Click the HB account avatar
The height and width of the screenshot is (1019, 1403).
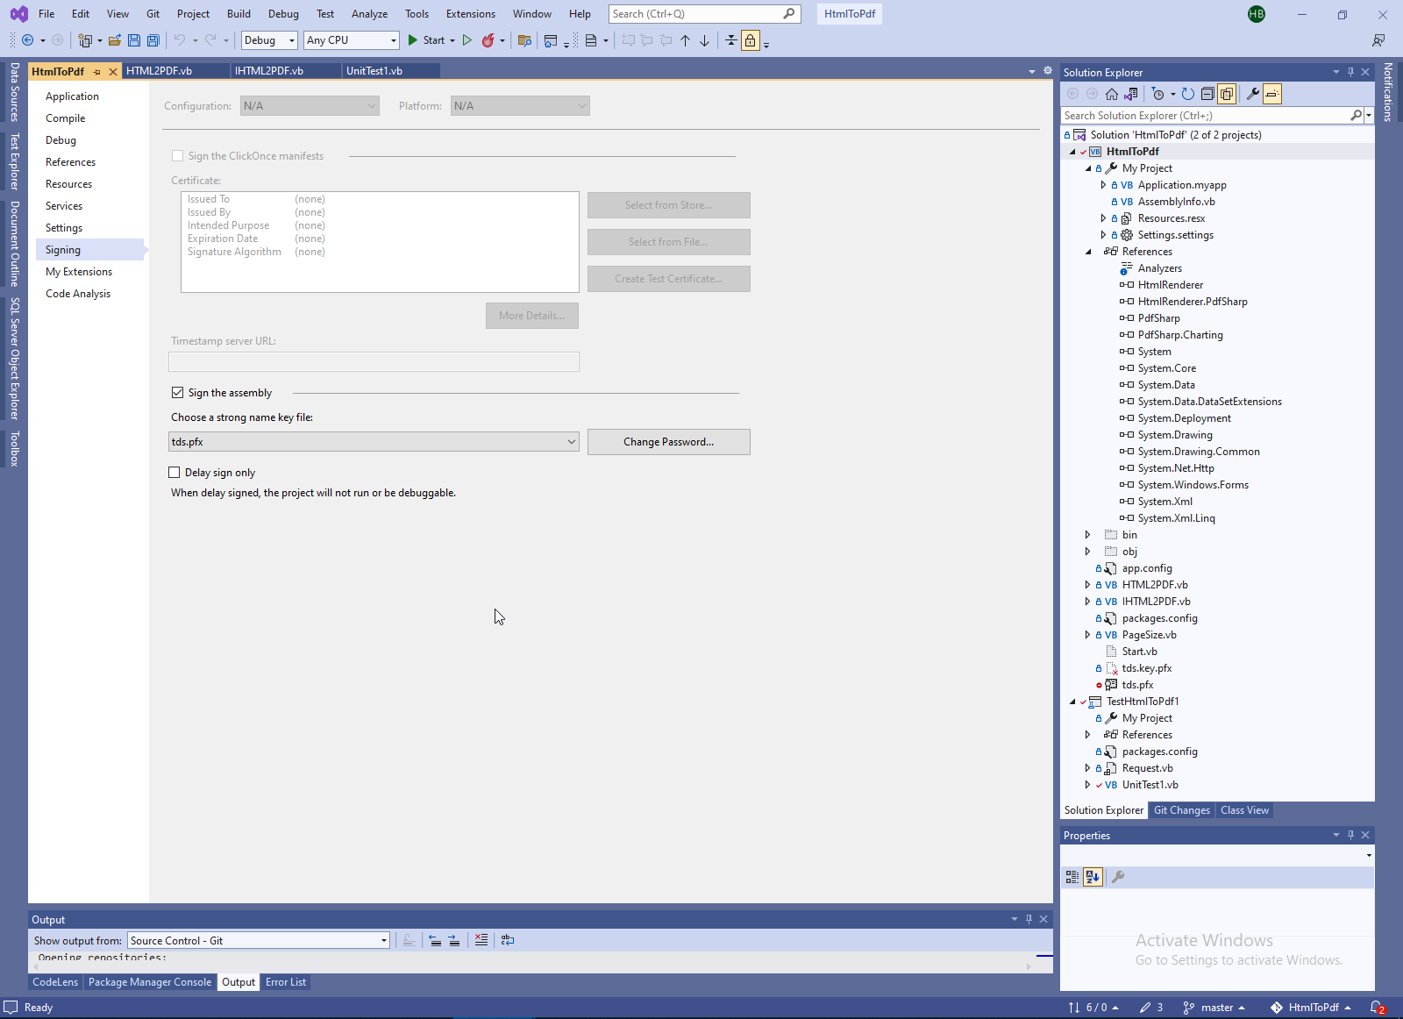tap(1257, 14)
